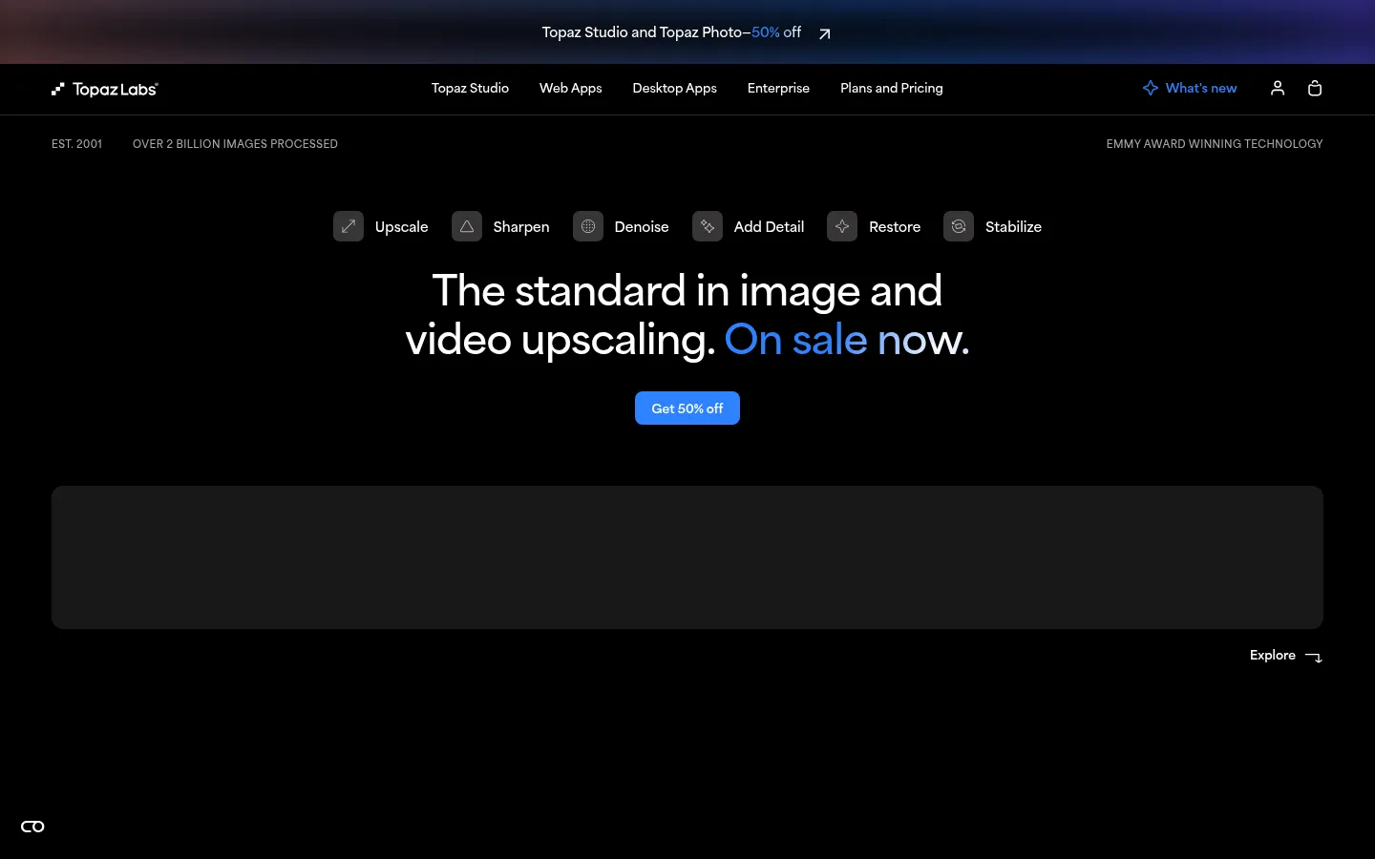Open the Topaz Studio menu

coord(470,88)
